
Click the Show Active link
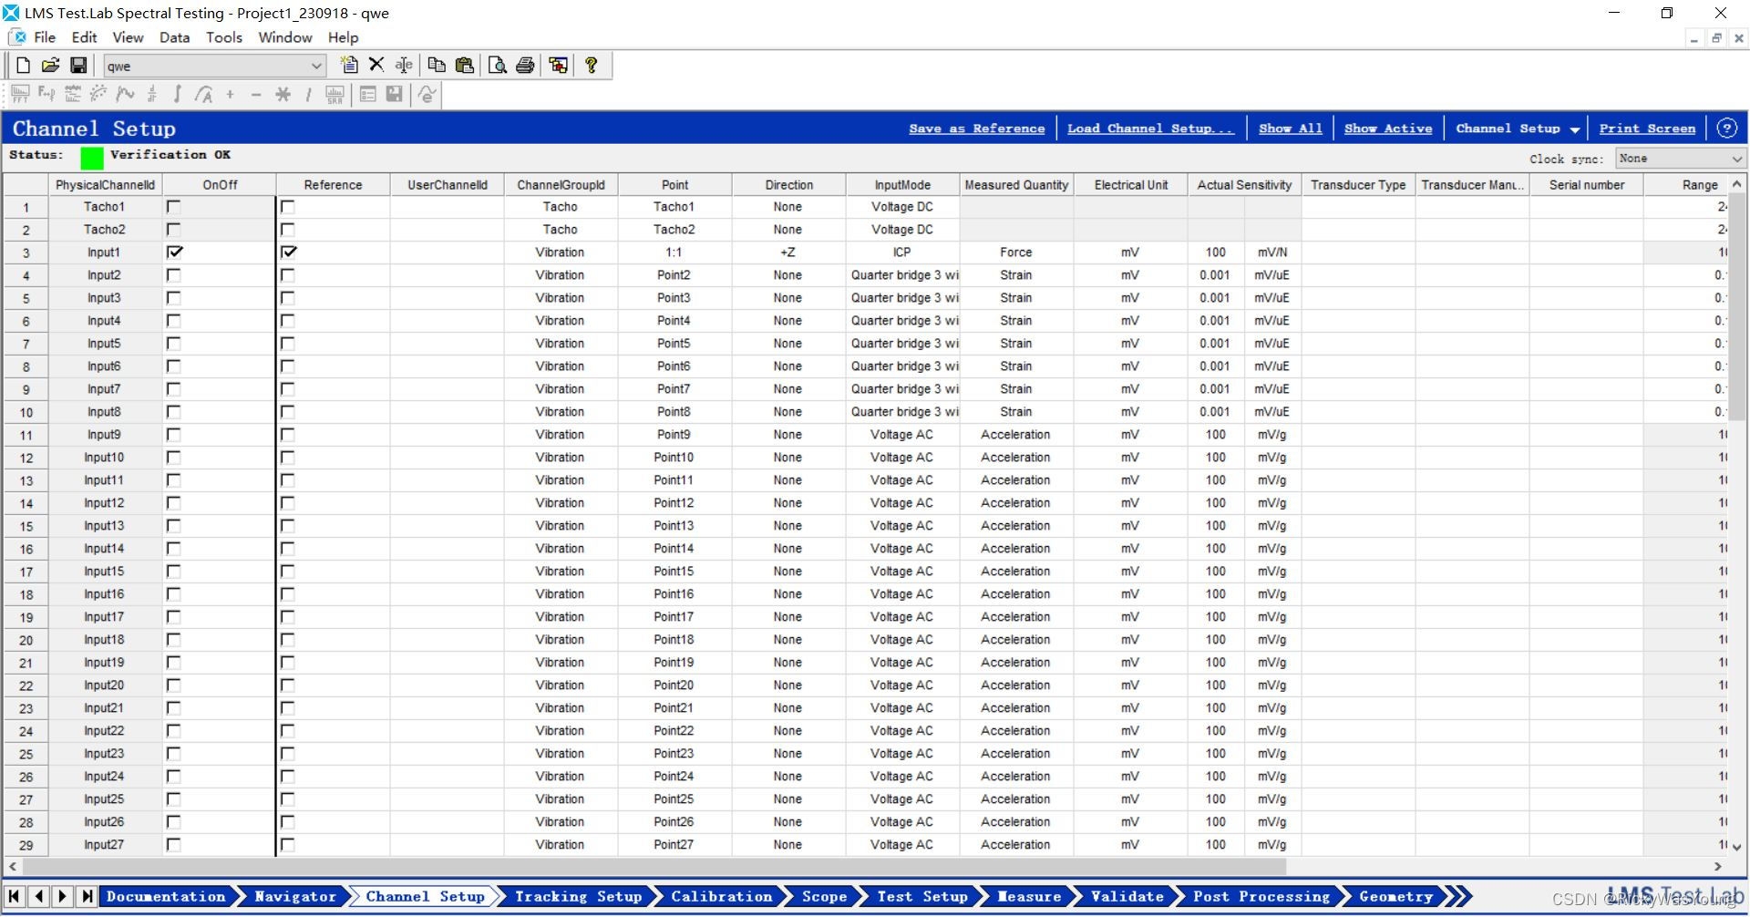1388,129
